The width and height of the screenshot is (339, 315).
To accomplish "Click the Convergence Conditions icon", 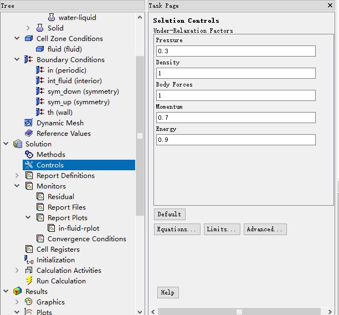I will pyautogui.click(x=40, y=238).
